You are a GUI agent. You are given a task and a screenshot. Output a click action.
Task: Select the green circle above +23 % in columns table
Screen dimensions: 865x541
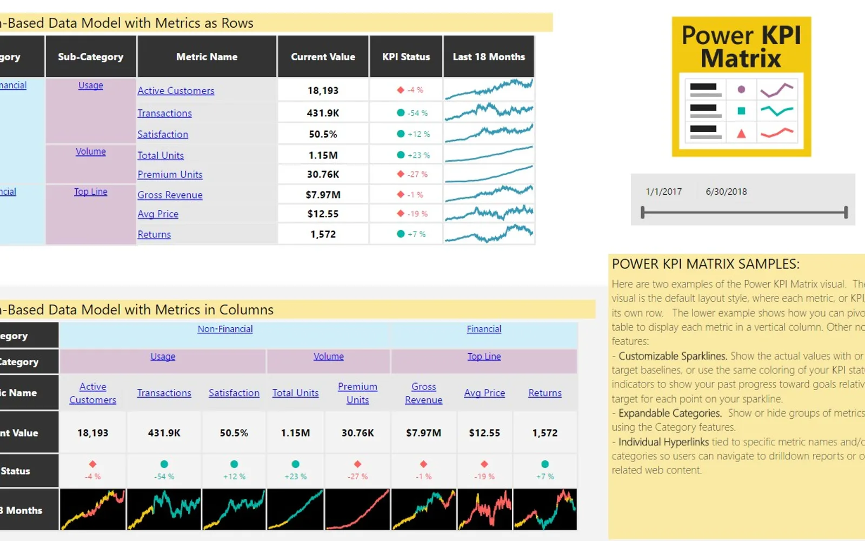coord(296,464)
